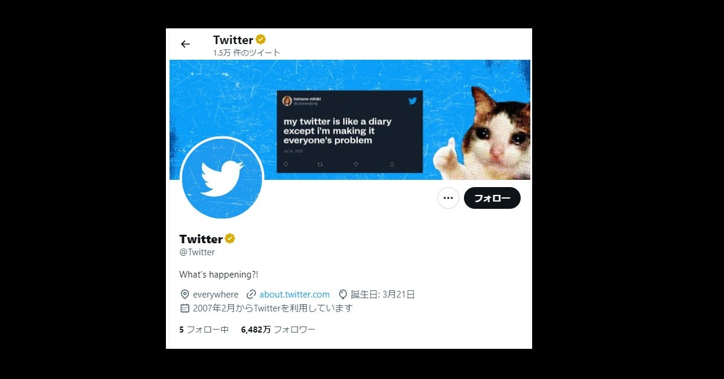
Task: Go back using the left arrow icon
Action: point(185,44)
